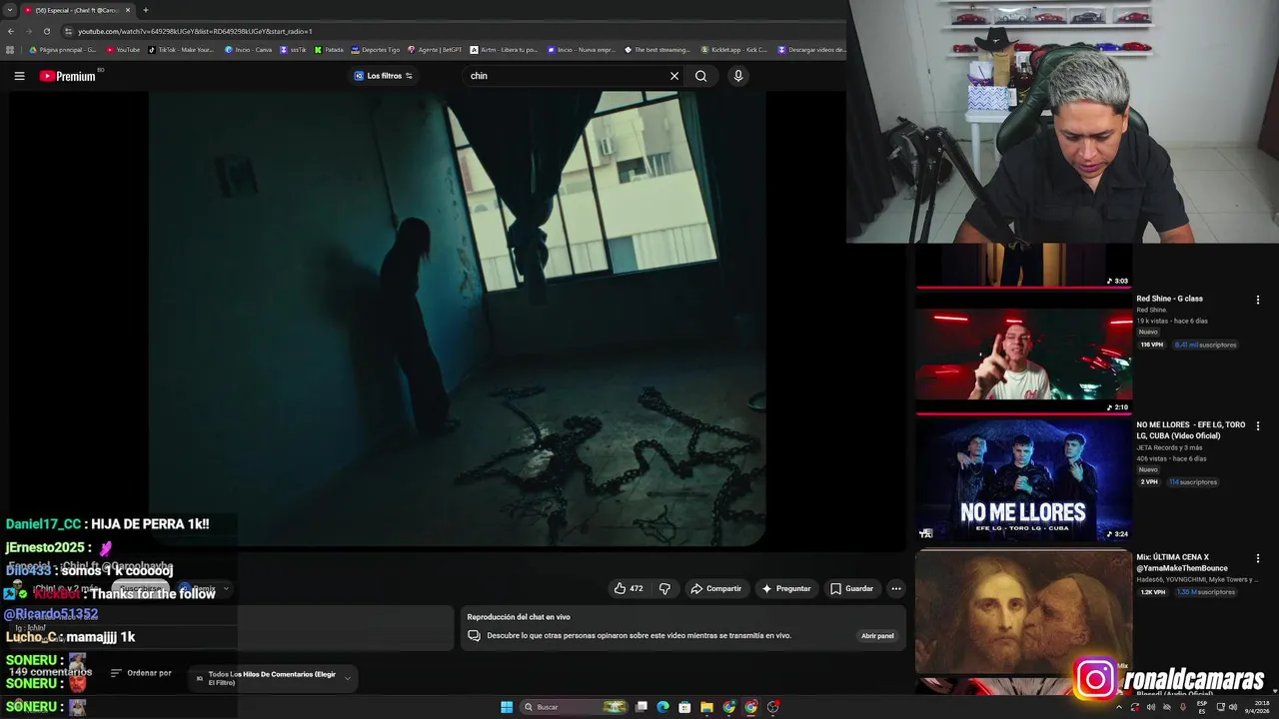Open the tab search chevron in Chrome
Viewport: 1279px width, 719px height.
(x=10, y=10)
